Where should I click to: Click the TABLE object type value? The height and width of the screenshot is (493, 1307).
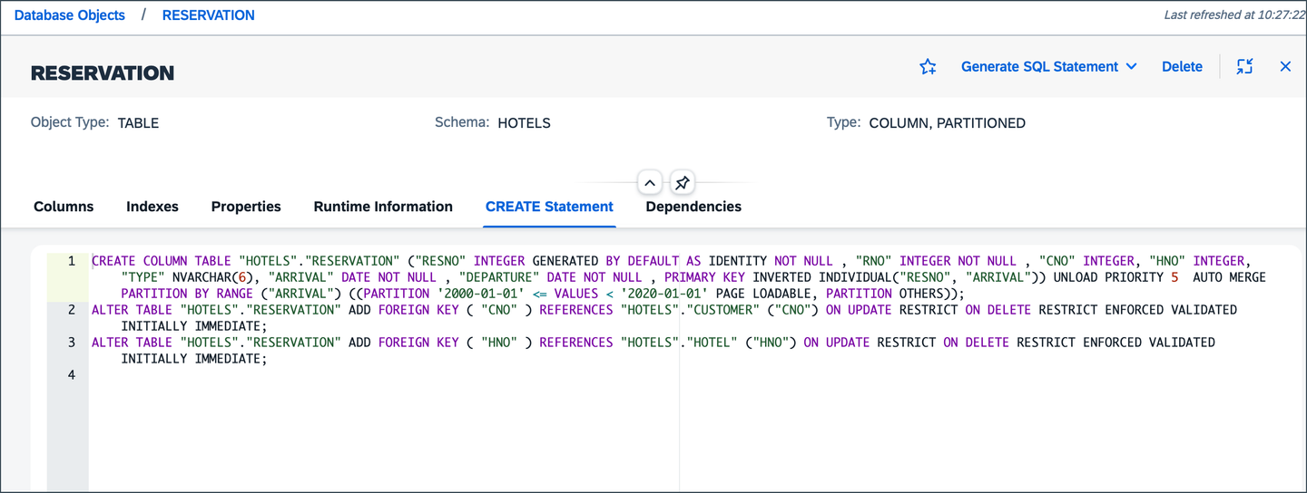pyautogui.click(x=138, y=123)
